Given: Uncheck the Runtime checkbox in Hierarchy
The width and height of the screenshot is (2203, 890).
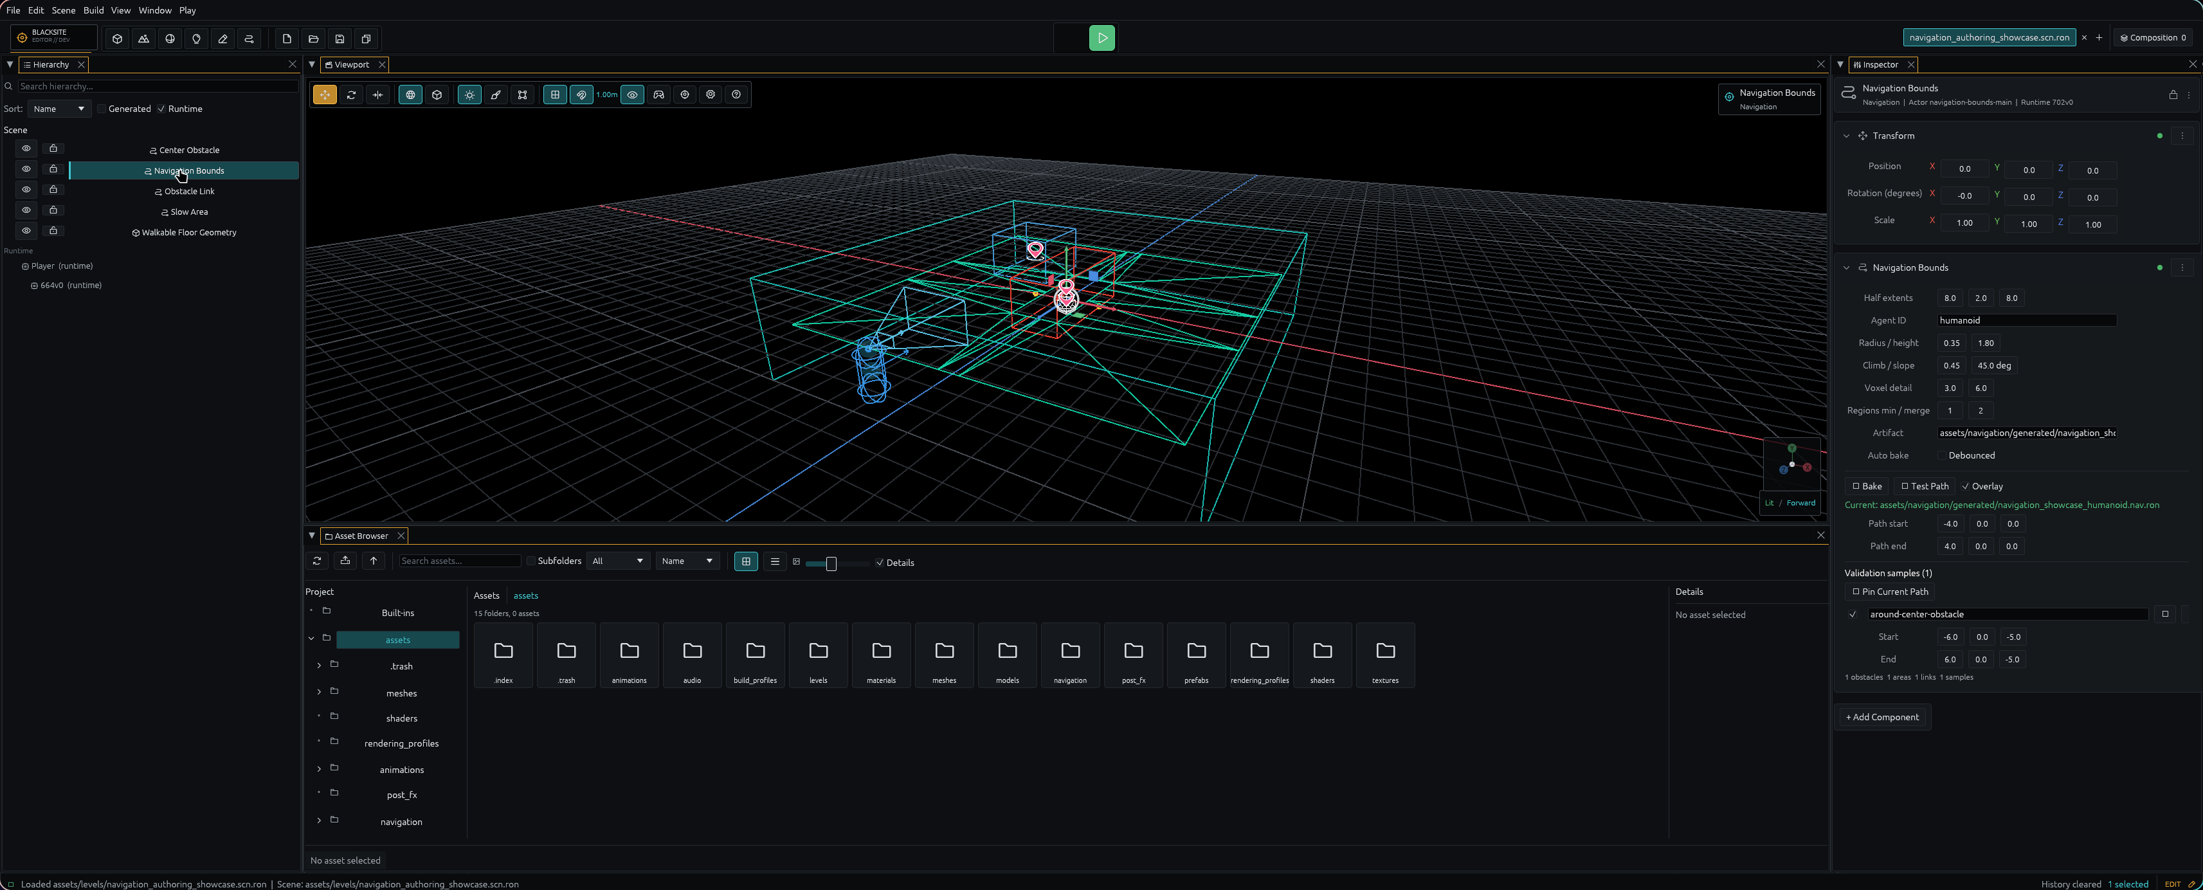Looking at the screenshot, I should click(x=161, y=109).
